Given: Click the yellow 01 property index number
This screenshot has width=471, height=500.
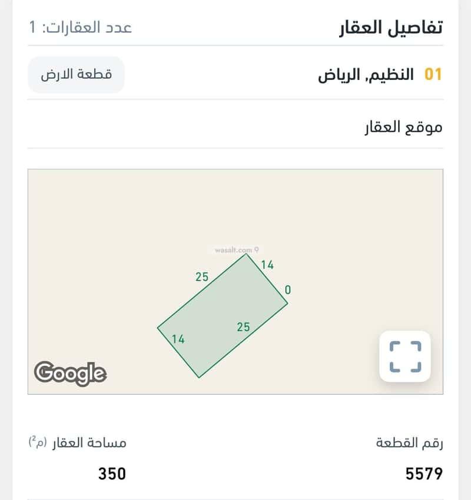Looking at the screenshot, I should pyautogui.click(x=433, y=75).
